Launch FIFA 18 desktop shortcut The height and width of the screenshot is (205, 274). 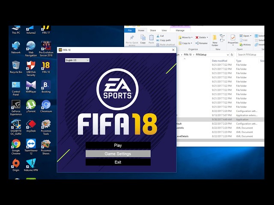46,67
